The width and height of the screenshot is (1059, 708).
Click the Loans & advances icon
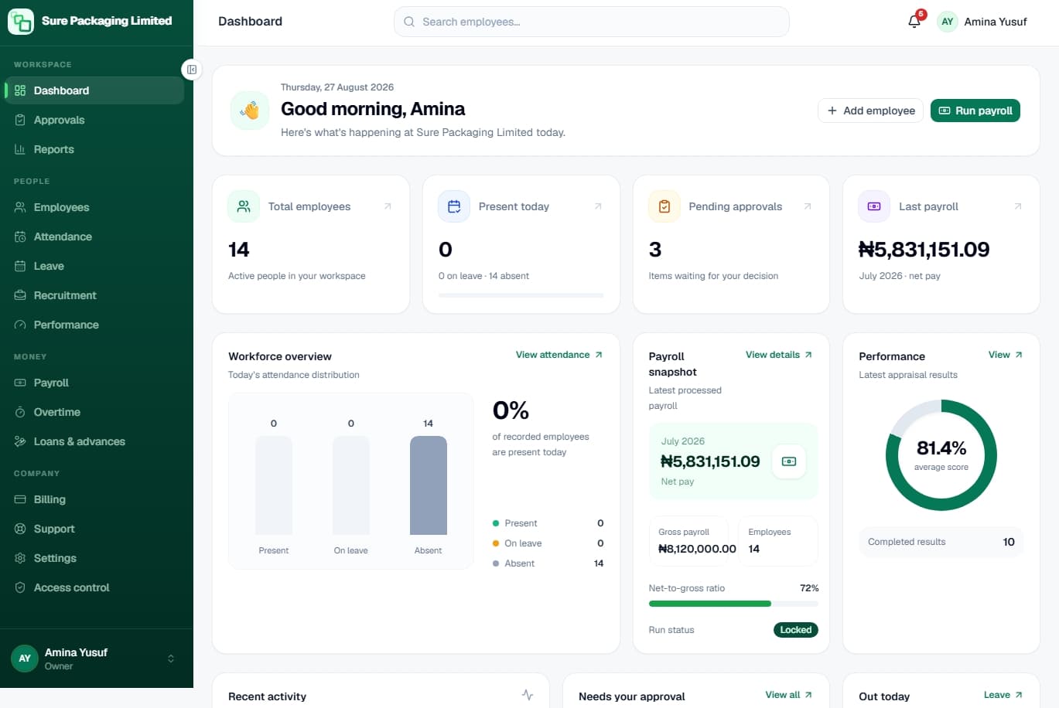[20, 441]
